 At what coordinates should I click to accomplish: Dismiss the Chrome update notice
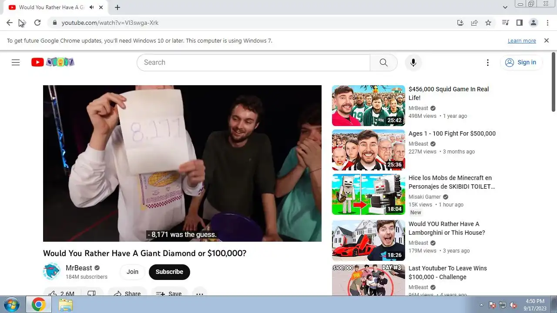point(547,40)
